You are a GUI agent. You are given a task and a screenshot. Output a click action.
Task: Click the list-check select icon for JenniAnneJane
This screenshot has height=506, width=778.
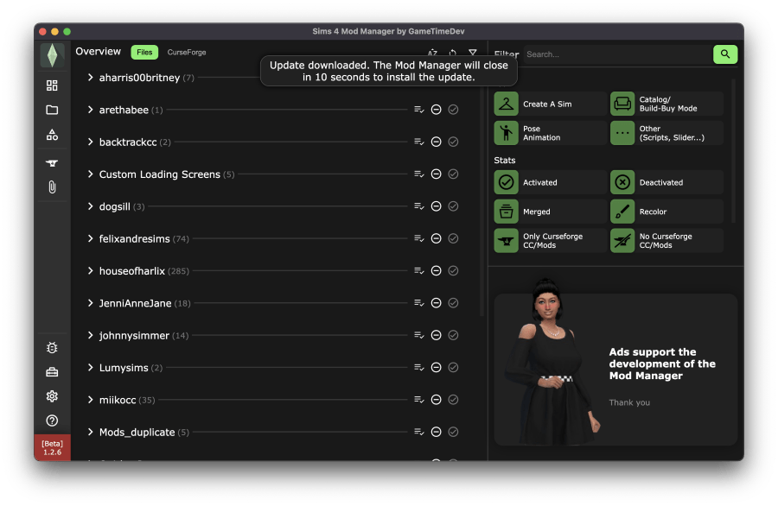point(419,303)
